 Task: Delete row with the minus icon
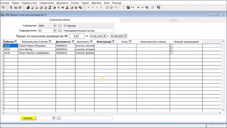tap(143, 7)
